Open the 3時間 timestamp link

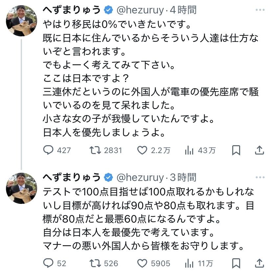click(x=183, y=177)
